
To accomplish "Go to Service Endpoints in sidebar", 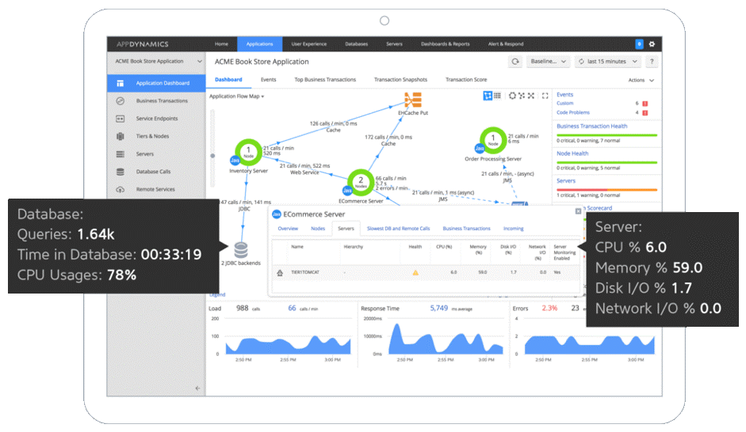I will (x=156, y=119).
